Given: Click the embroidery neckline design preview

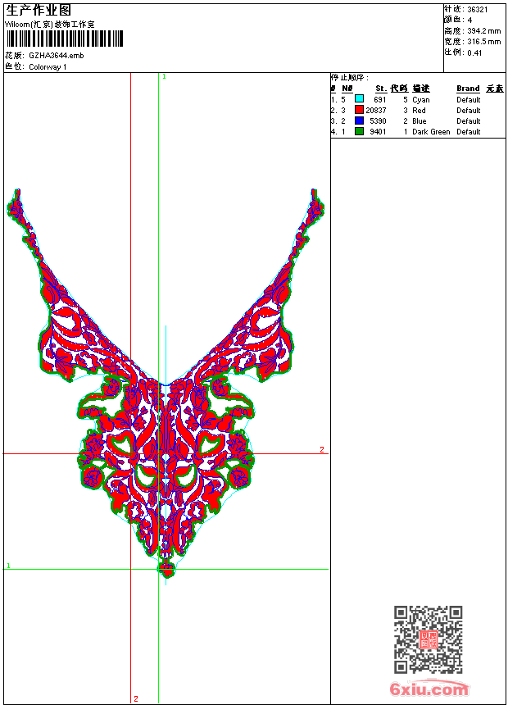Looking at the screenshot, I should coord(166,384).
